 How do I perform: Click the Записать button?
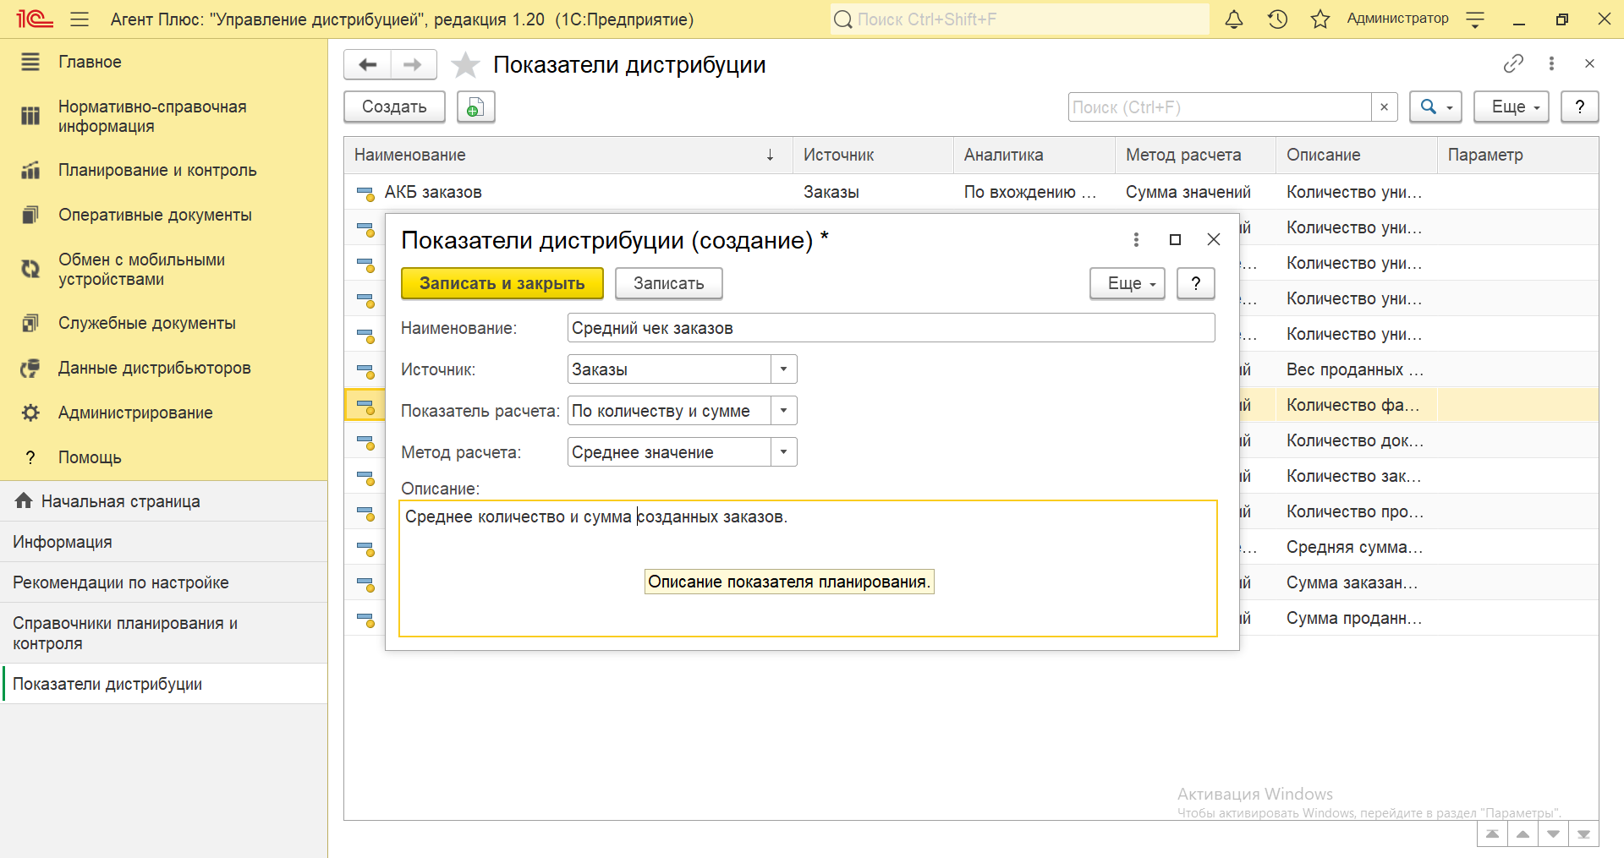point(668,283)
